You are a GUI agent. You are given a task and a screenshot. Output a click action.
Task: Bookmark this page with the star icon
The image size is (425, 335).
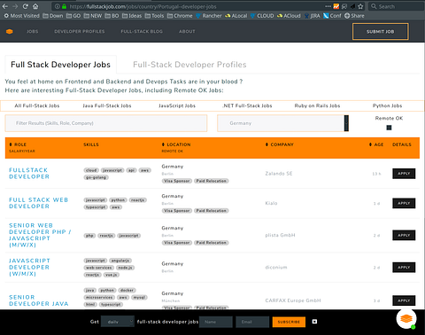[x=360, y=6]
